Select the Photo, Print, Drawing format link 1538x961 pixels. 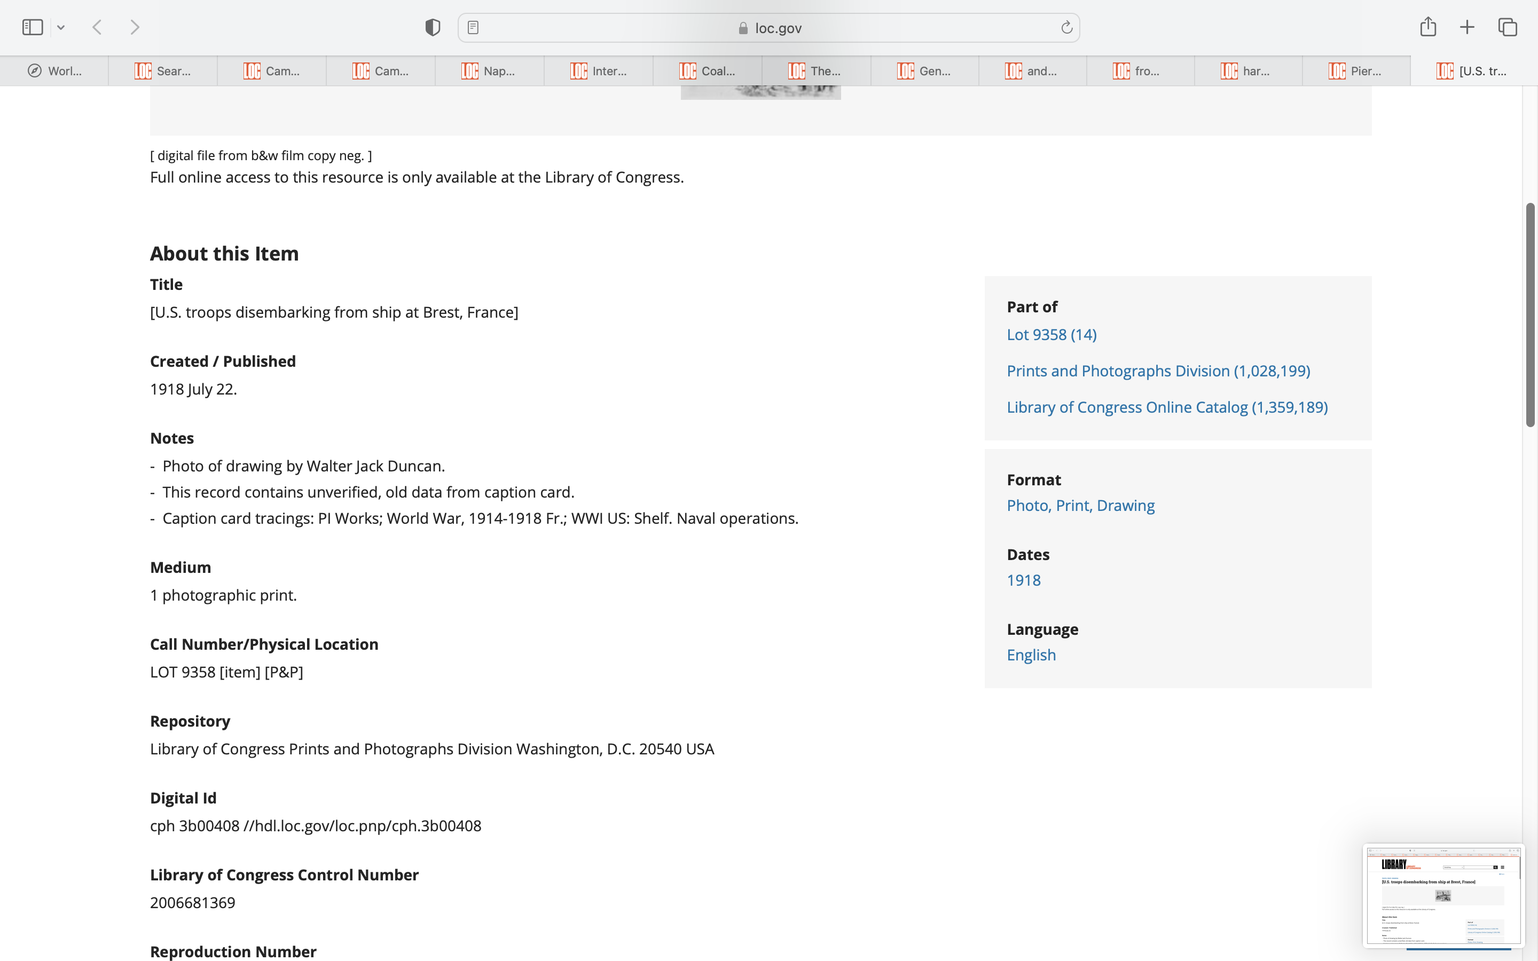click(x=1080, y=505)
